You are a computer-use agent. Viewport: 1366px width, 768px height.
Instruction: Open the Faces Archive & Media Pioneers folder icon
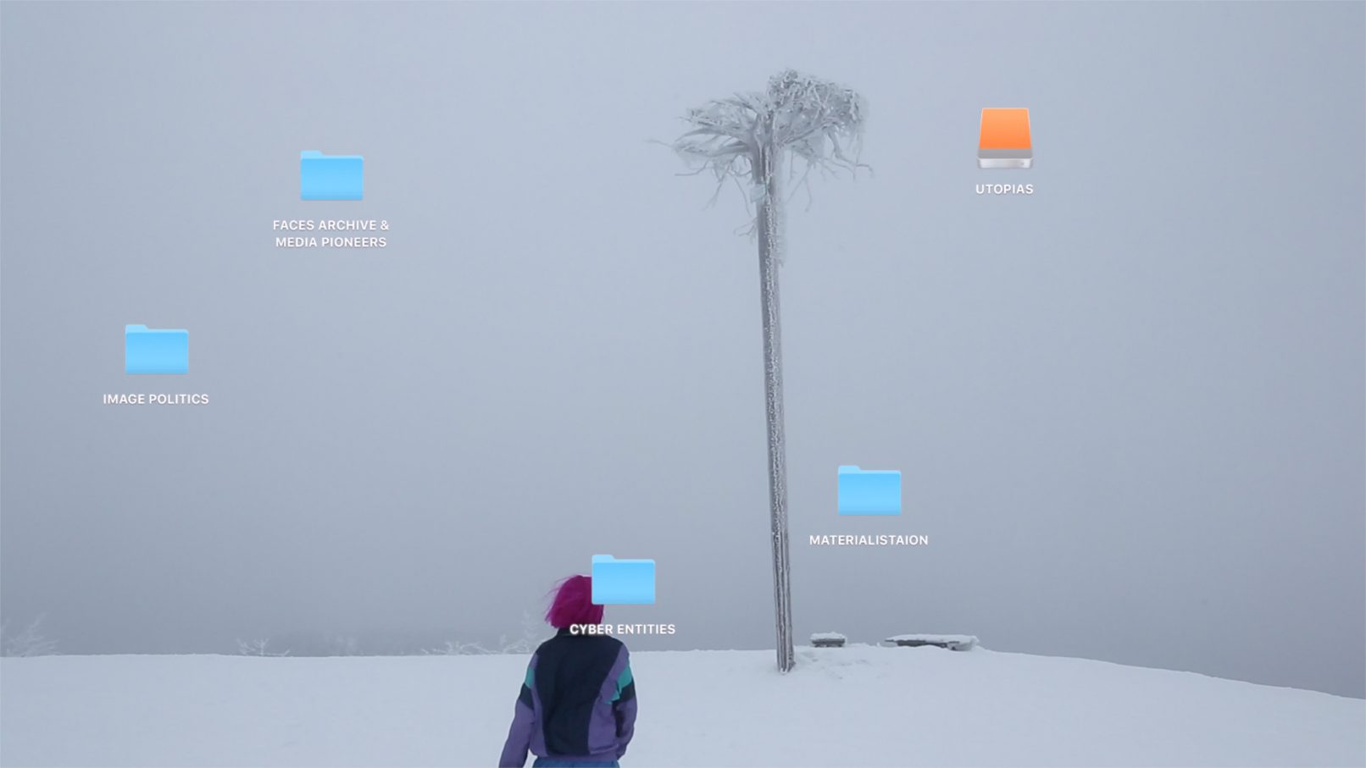(x=331, y=176)
